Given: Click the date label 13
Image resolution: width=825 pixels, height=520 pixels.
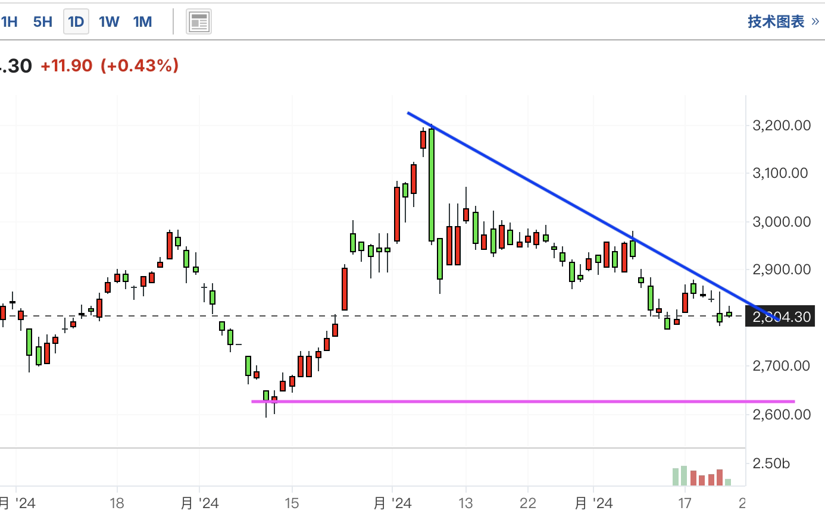Looking at the screenshot, I should 465,503.
